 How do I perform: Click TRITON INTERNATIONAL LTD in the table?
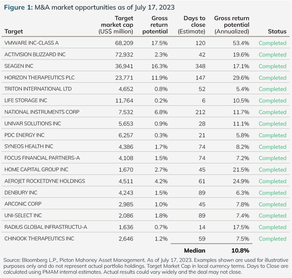pos(38,89)
